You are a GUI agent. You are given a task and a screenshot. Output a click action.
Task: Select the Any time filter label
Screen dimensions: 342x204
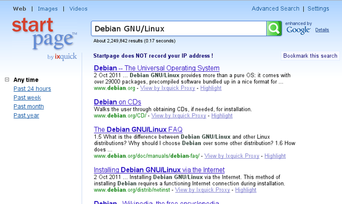pos(26,80)
